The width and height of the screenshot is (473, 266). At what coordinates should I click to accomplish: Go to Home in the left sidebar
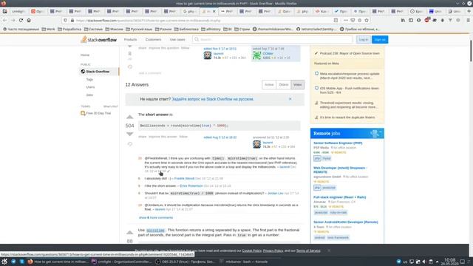85,55
